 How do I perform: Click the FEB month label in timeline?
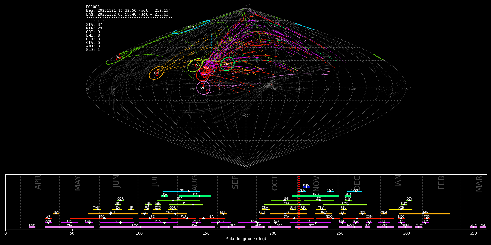click(441, 182)
